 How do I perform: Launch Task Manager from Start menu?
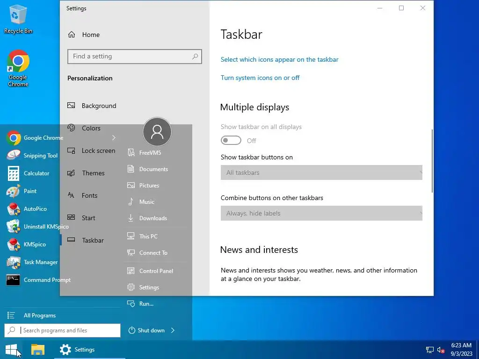tap(32, 262)
